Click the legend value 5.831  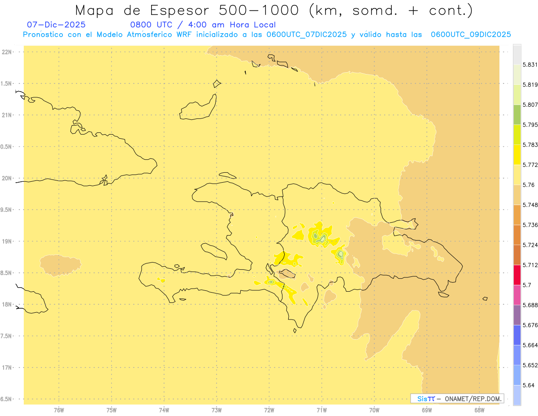(x=530, y=65)
